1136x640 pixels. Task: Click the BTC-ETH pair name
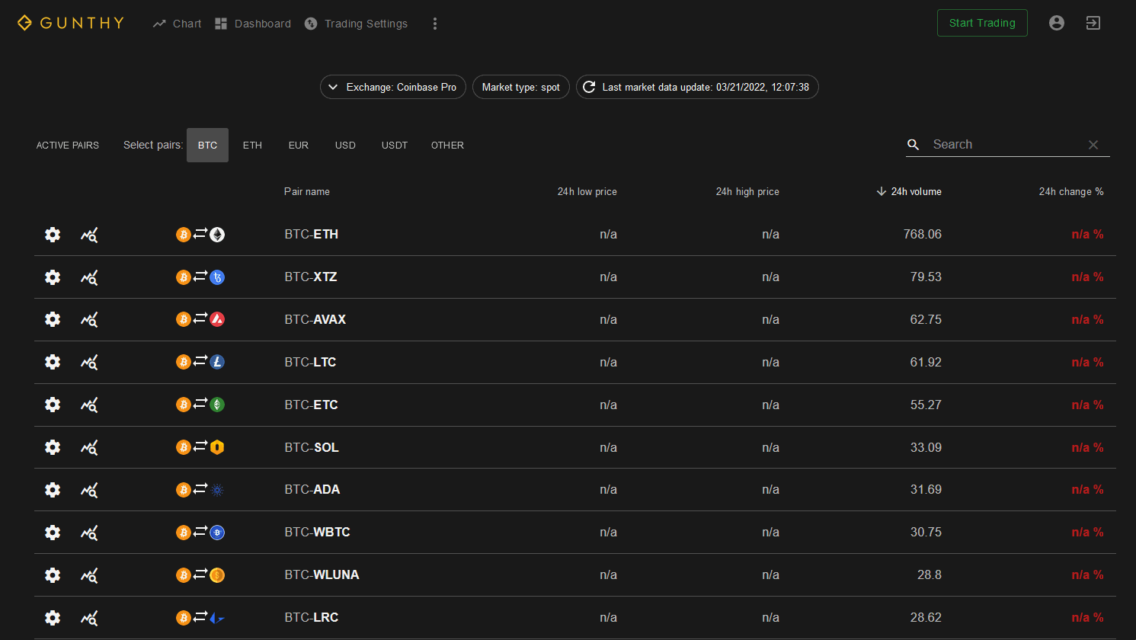[x=312, y=235]
